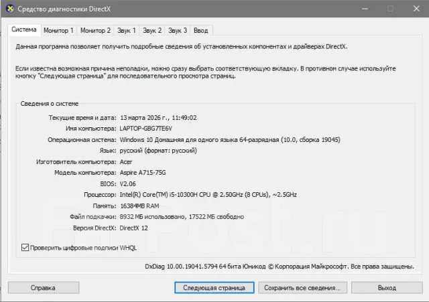Click the DirectX diagnostic icon in title bar
The height and width of the screenshot is (302, 429).
[x=10, y=9]
